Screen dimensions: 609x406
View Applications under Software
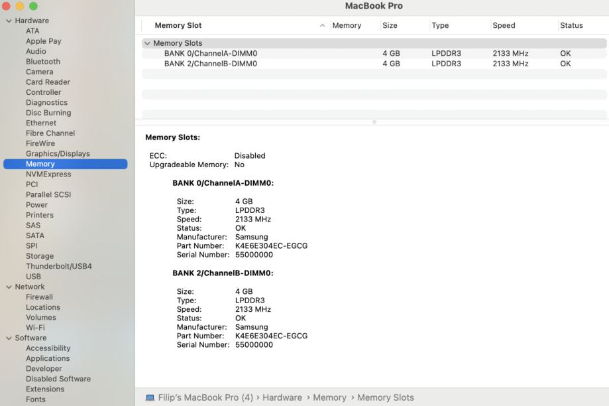pyautogui.click(x=48, y=359)
